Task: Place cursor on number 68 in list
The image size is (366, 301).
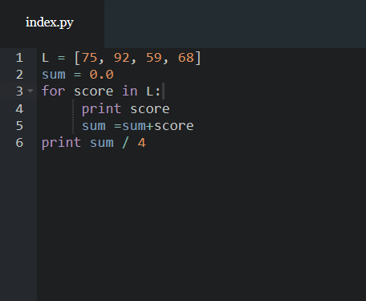Action: point(186,58)
